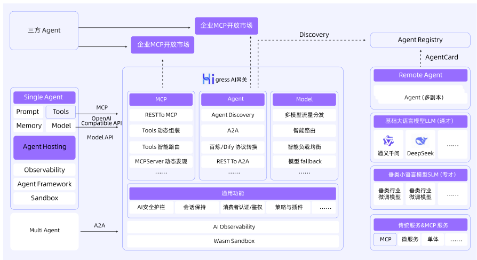
Task: Click the Agent Framework row
Action: [44, 184]
